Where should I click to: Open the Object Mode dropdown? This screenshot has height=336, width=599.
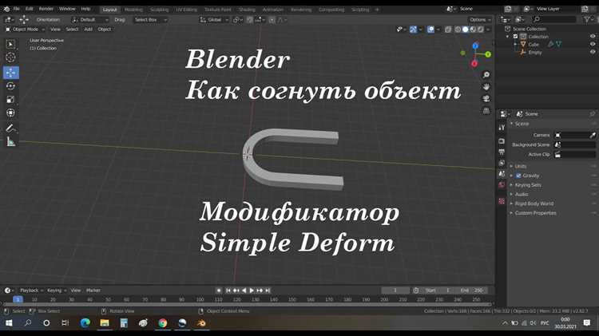click(25, 30)
